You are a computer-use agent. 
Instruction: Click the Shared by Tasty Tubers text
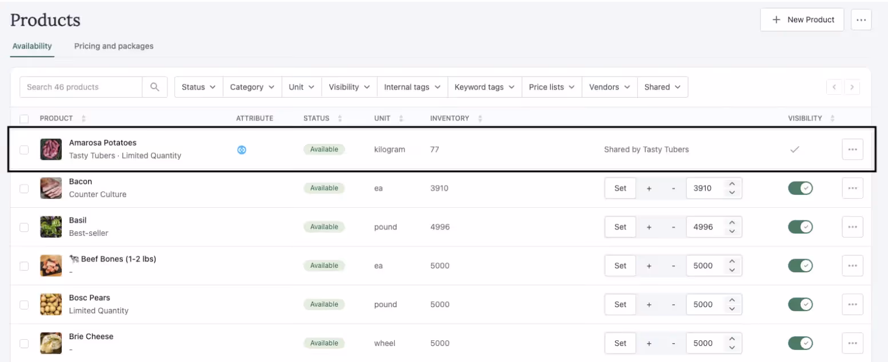tap(646, 150)
